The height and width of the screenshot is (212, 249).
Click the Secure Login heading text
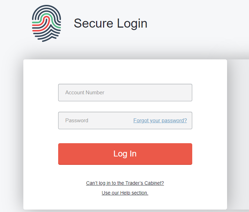click(110, 23)
